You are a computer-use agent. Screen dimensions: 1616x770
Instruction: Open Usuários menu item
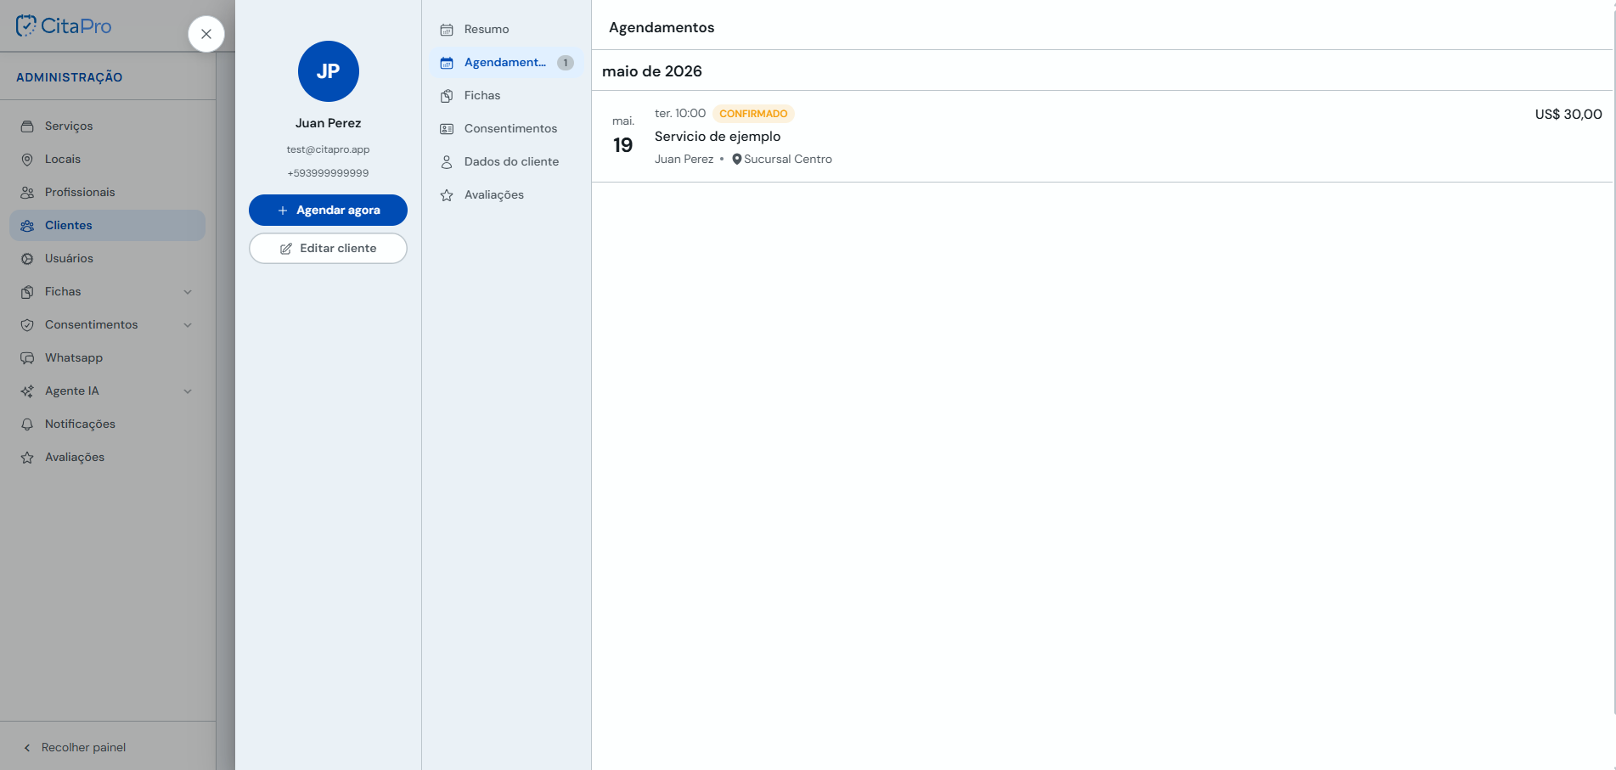[x=108, y=258]
